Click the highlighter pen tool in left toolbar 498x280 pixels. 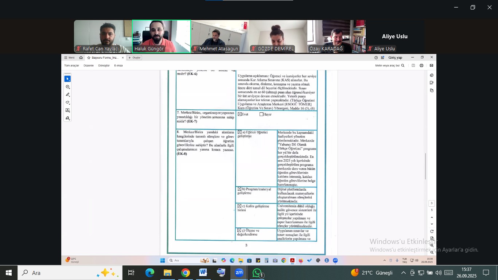click(x=67, y=94)
